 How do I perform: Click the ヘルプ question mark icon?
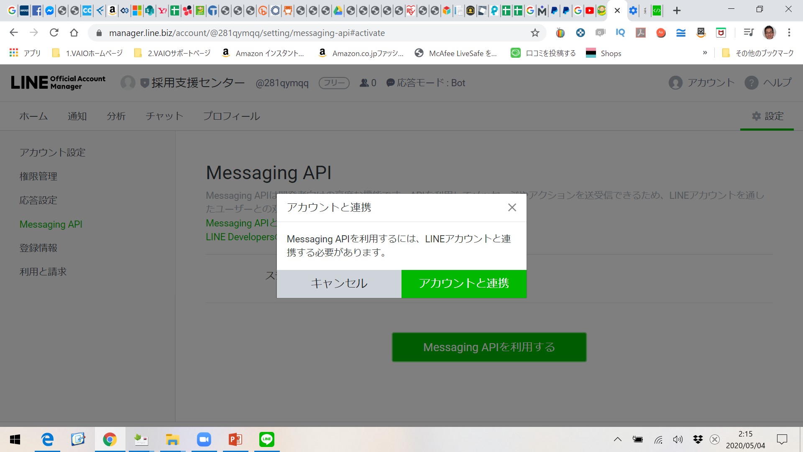click(751, 83)
